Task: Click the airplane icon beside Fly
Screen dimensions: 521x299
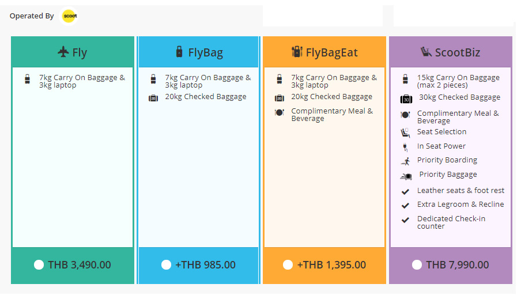Action: (x=63, y=52)
